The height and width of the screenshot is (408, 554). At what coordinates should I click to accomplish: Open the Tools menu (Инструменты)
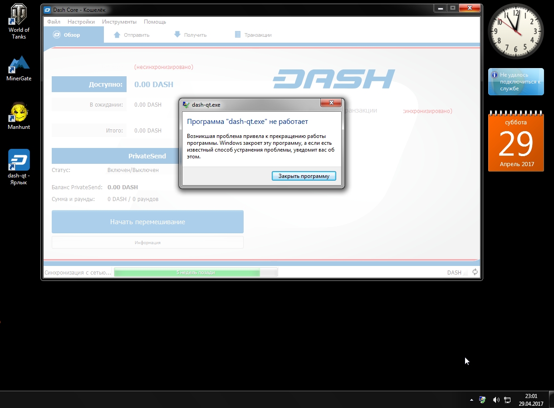(119, 22)
